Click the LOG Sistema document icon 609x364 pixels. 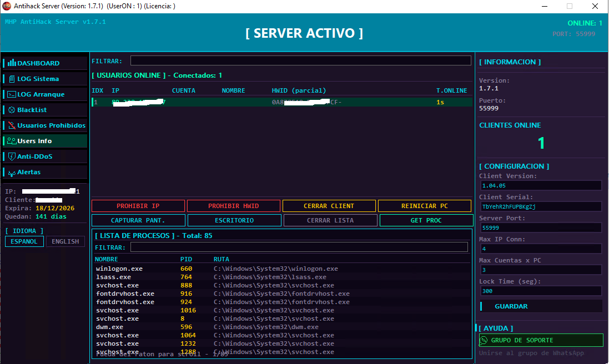click(x=12, y=79)
